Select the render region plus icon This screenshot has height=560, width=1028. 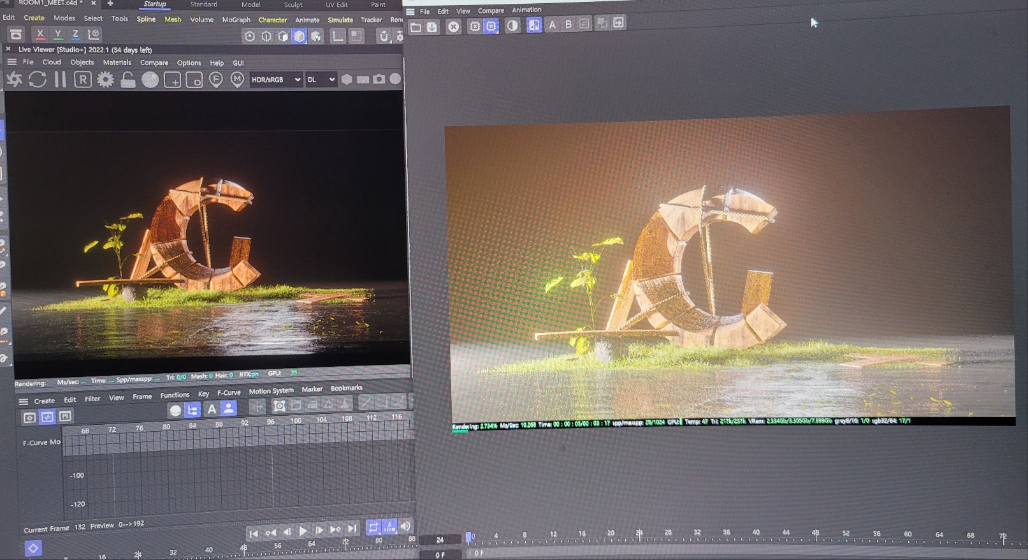click(173, 80)
